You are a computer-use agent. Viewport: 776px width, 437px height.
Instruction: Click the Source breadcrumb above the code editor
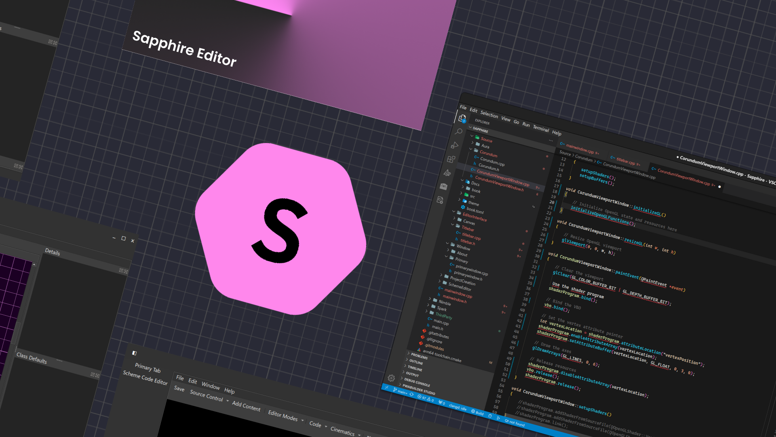[565, 153]
